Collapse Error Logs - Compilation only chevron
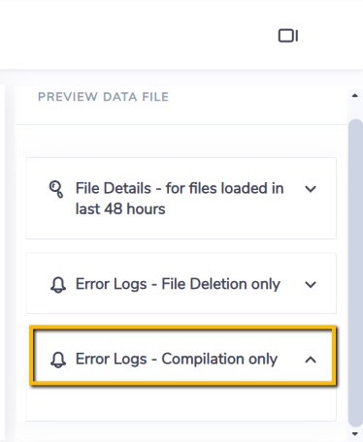Image resolution: width=363 pixels, height=442 pixels. 311,360
